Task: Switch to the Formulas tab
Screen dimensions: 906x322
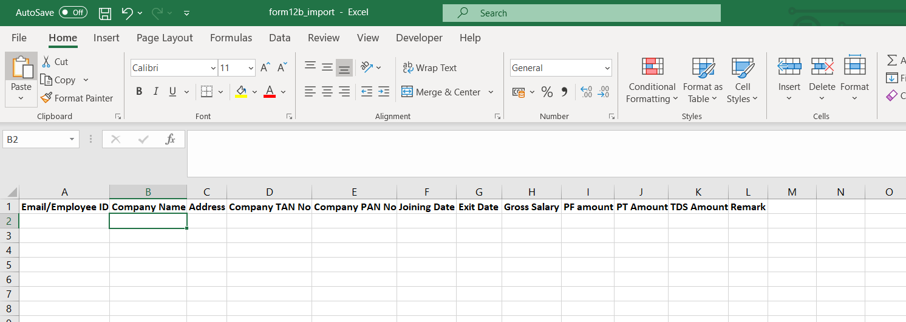Action: click(x=231, y=38)
